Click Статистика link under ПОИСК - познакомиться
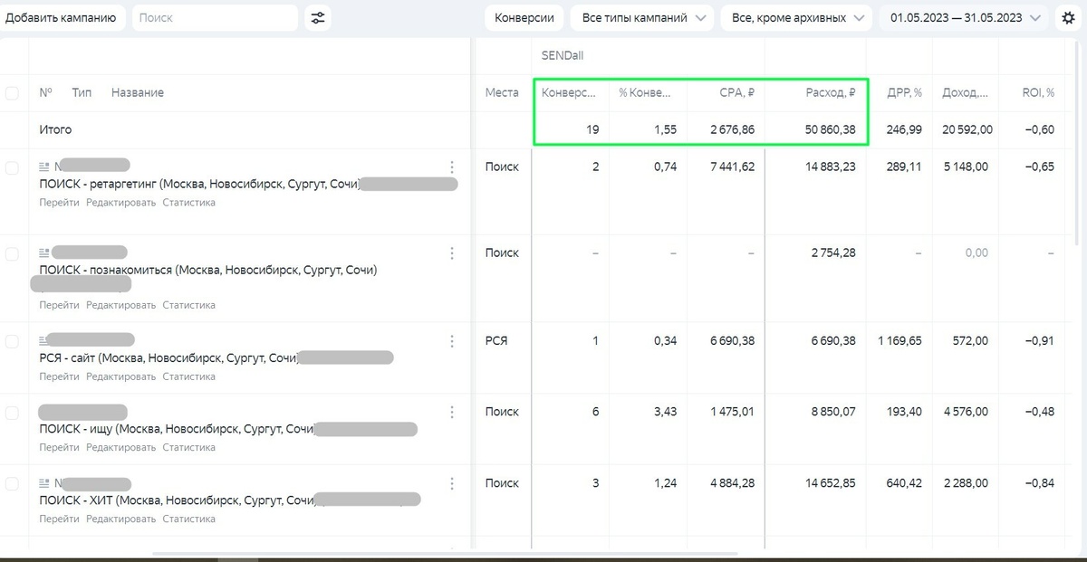 189,305
